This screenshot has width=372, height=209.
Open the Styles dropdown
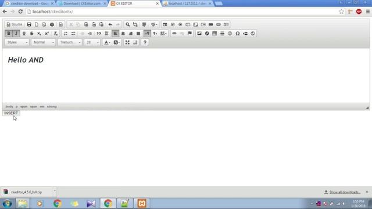17,42
